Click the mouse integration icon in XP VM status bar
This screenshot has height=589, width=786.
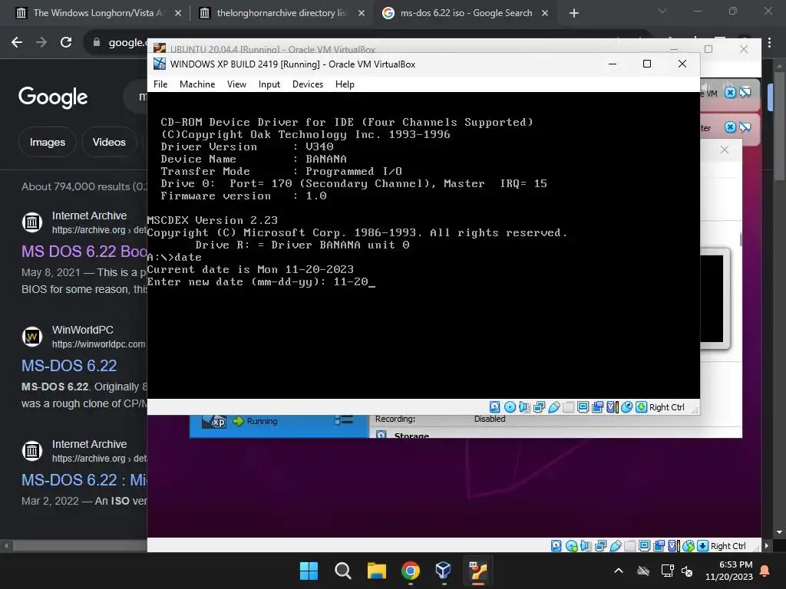click(x=626, y=407)
